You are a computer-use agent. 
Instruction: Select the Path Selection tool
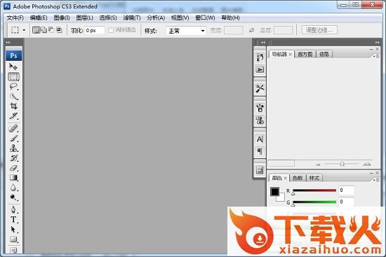coord(13,229)
